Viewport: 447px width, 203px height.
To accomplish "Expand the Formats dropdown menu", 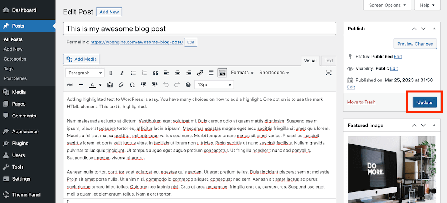I will (242, 73).
